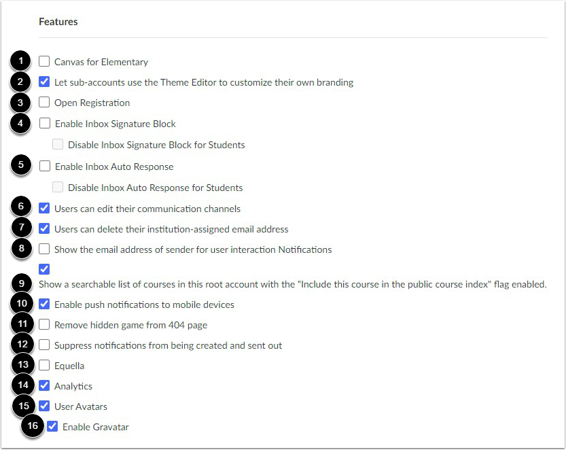Screen dimensions: 566x450
Task: Click the number 16 callout marker
Action: tap(33, 426)
